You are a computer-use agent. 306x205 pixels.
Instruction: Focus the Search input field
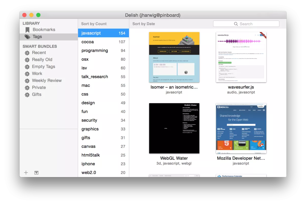(x=246, y=24)
